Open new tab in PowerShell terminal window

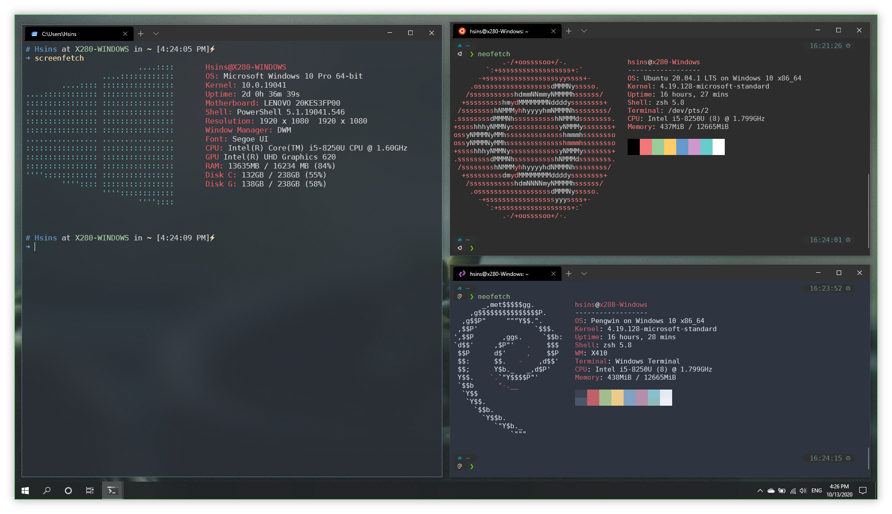pos(141,34)
